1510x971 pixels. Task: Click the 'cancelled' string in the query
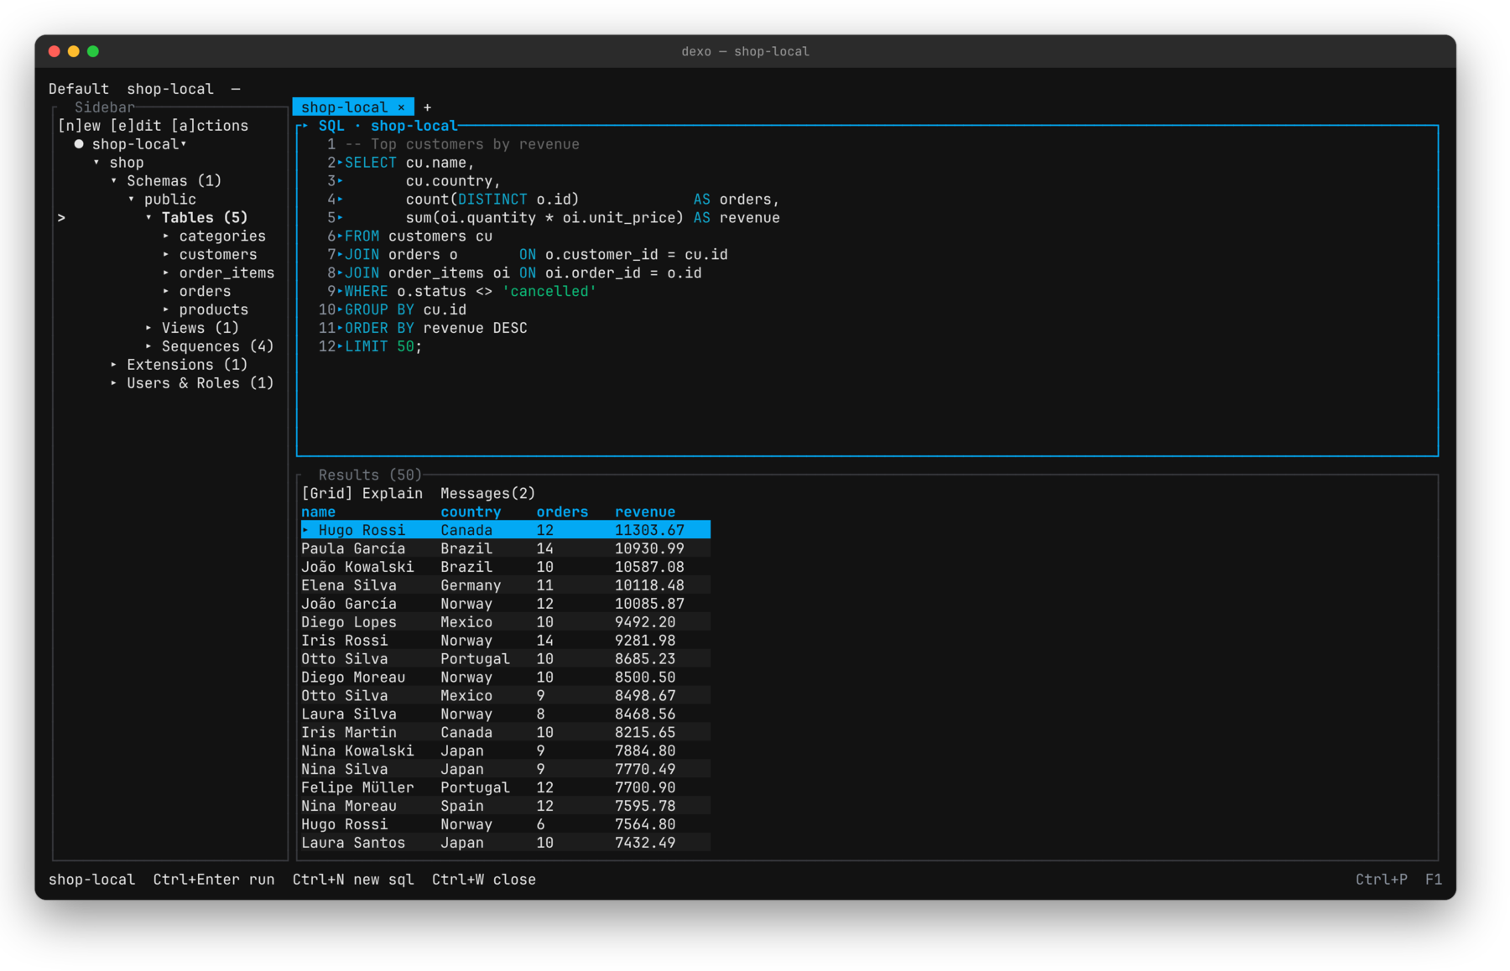(549, 292)
